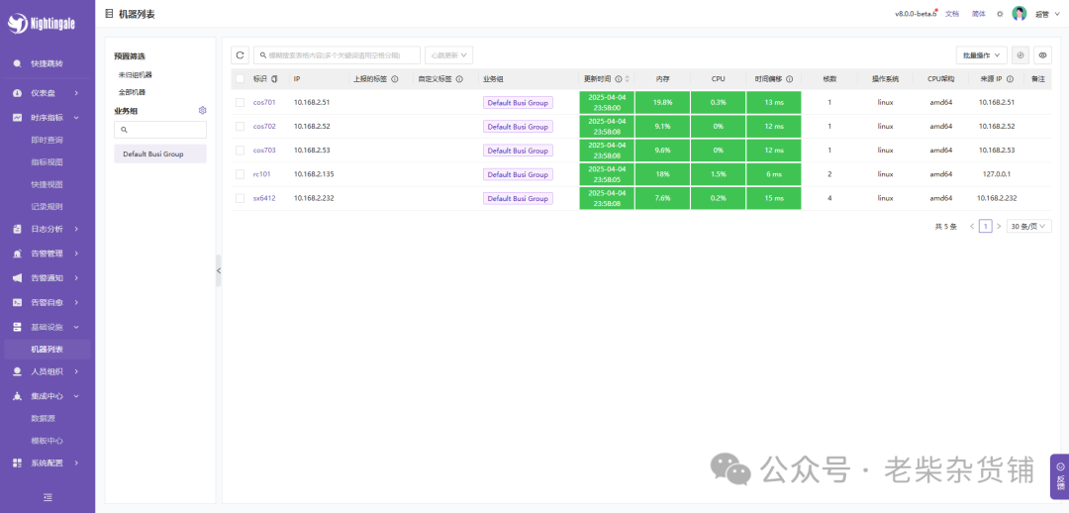Screen dimensions: 1069x513
Task: Select the cos702 row checkbox
Action: (240, 126)
